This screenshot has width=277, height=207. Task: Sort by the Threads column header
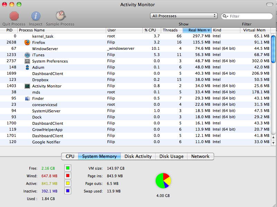point(172,30)
